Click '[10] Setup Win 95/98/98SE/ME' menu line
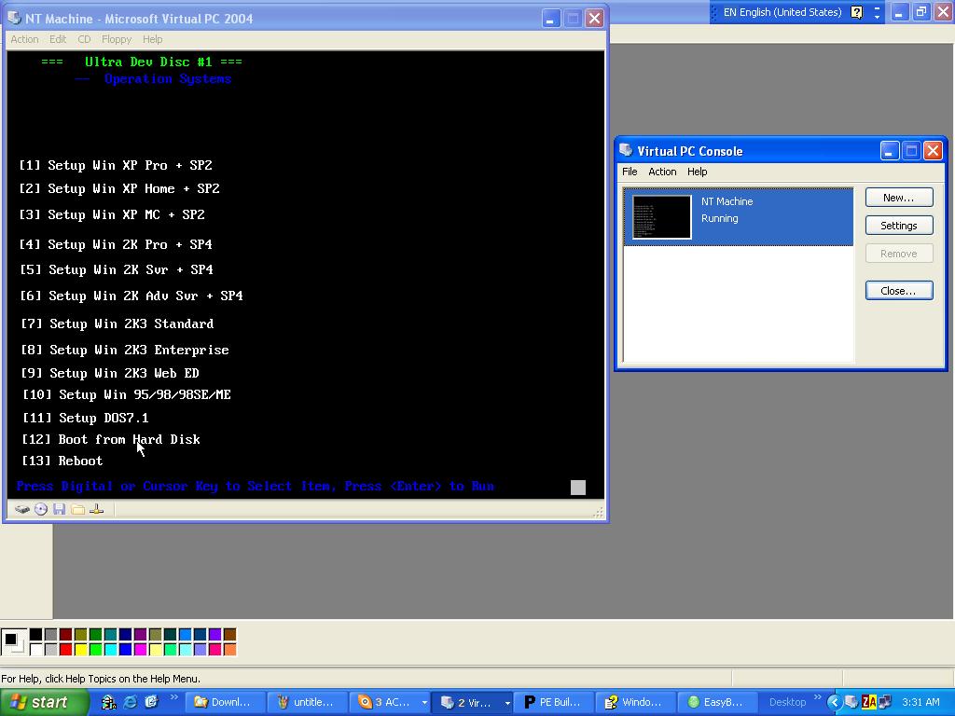The height and width of the screenshot is (716, 955). [x=127, y=394]
